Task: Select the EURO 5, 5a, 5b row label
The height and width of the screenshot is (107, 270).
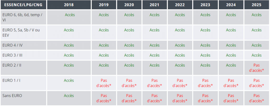Action: point(21,32)
